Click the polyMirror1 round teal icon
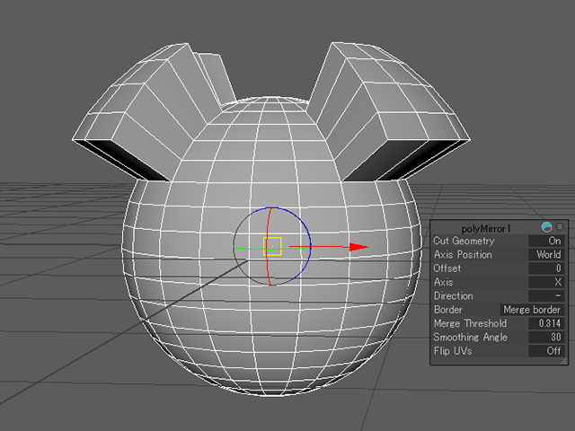Image resolution: width=575 pixels, height=431 pixels. (546, 227)
